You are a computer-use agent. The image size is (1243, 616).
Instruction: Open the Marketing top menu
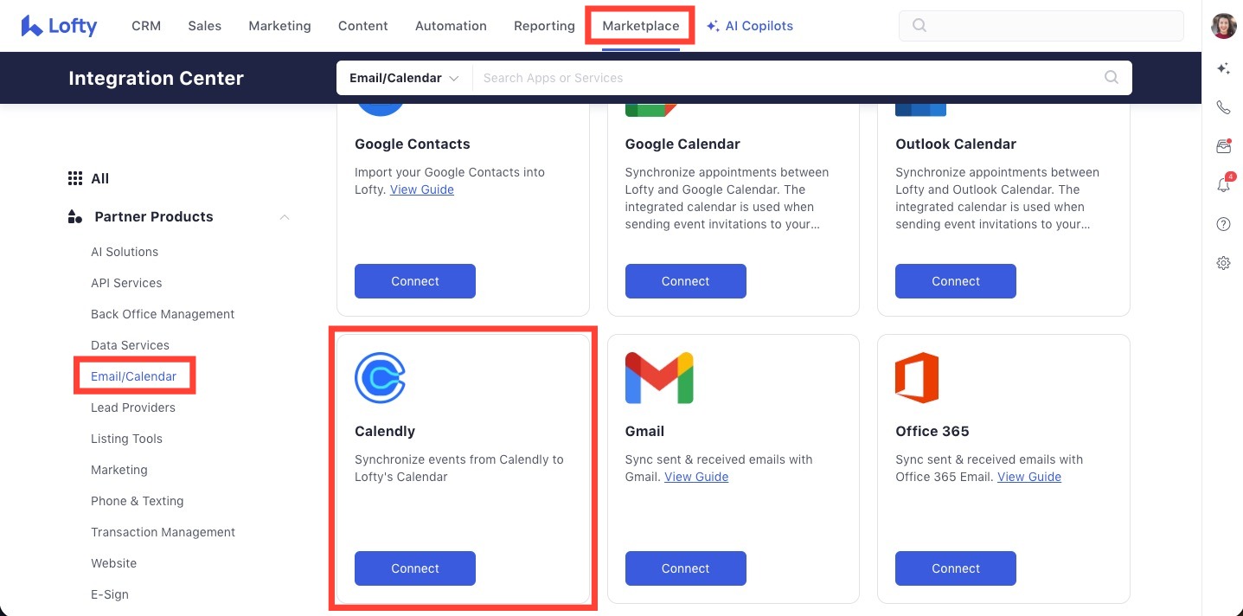coord(279,26)
